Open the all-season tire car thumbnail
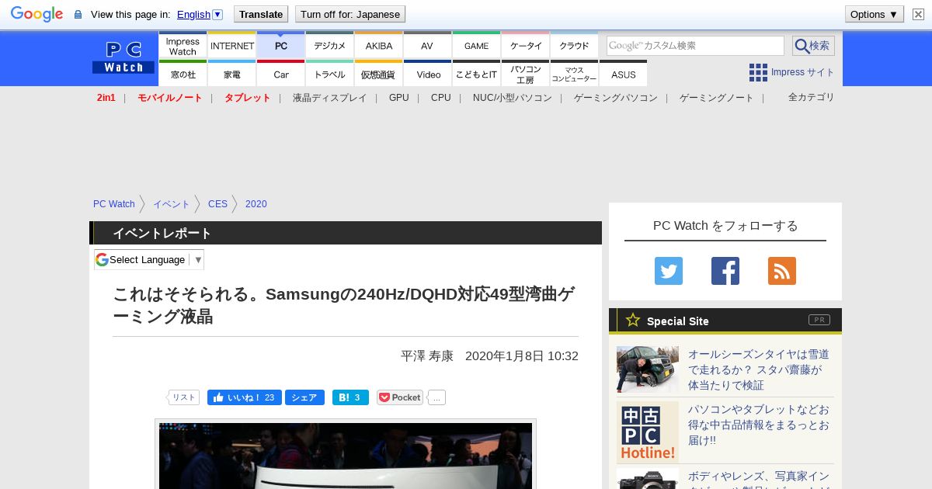The height and width of the screenshot is (489, 932). (x=648, y=369)
